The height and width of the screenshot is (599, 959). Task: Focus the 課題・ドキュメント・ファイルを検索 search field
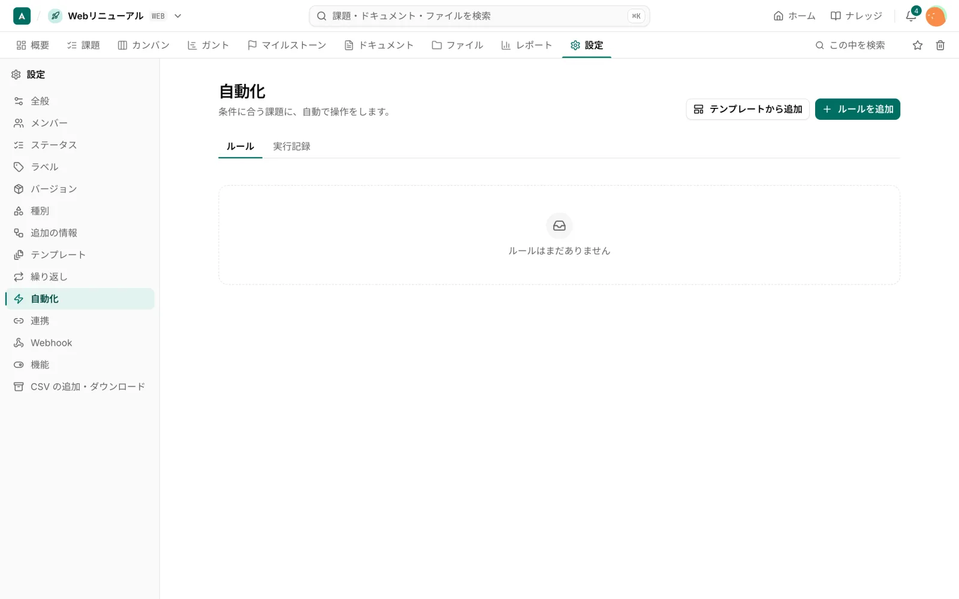click(x=479, y=16)
